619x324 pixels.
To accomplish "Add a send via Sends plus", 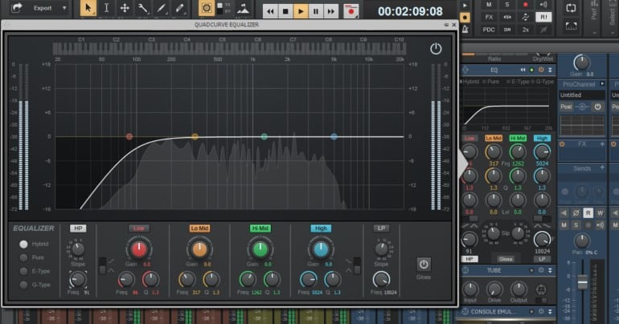I will coord(604,168).
